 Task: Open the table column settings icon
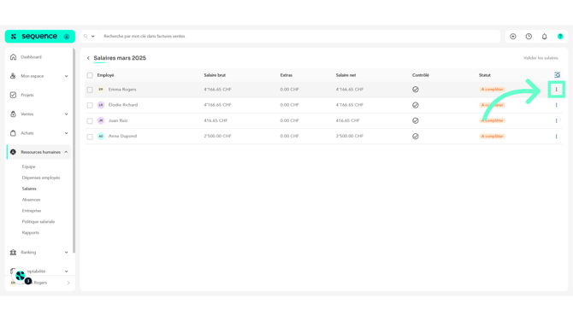pos(557,75)
